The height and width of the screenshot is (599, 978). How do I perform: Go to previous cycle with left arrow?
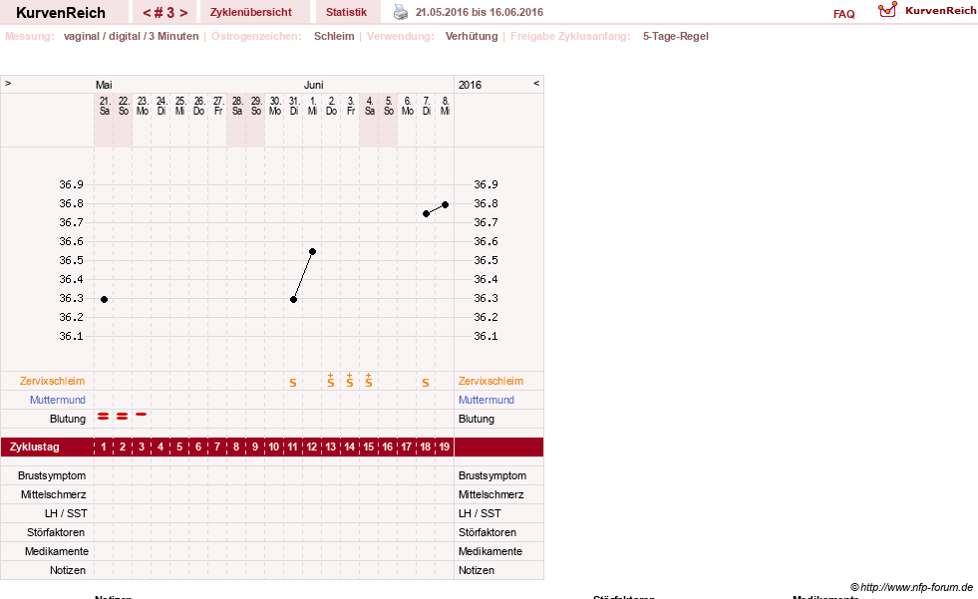pos(147,13)
